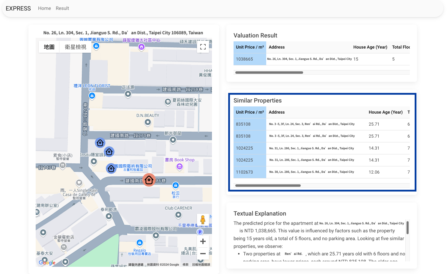This screenshot has width=447, height=274.
Task: Click the 條款 terms link on map
Action: pyautogui.click(x=186, y=264)
